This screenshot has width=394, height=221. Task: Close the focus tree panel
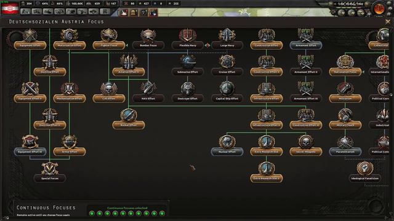388,22
